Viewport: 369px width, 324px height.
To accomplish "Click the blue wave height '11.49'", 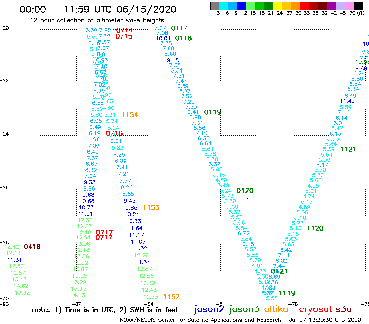I will (x=347, y=101).
